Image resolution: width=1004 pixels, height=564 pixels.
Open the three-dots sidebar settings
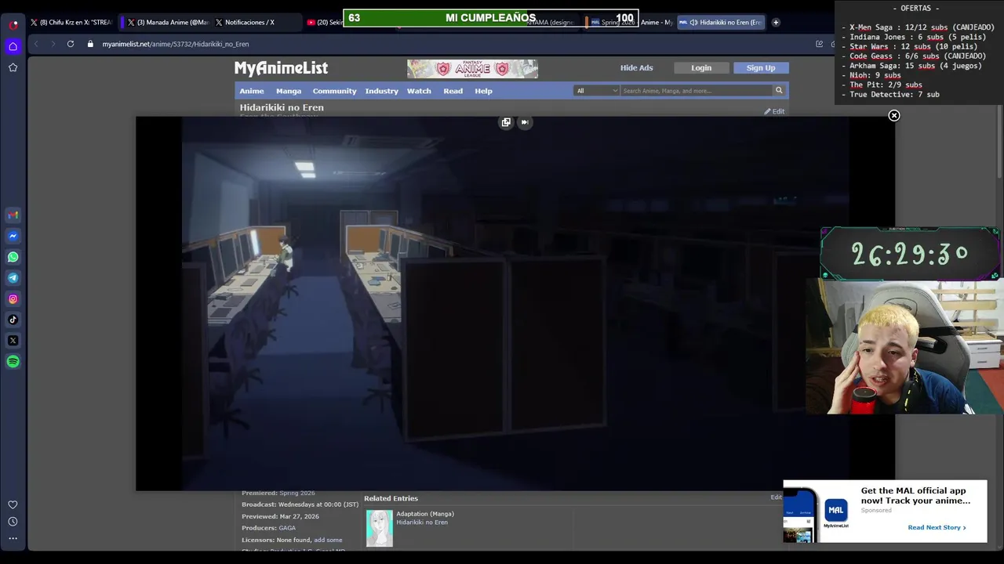tap(13, 539)
